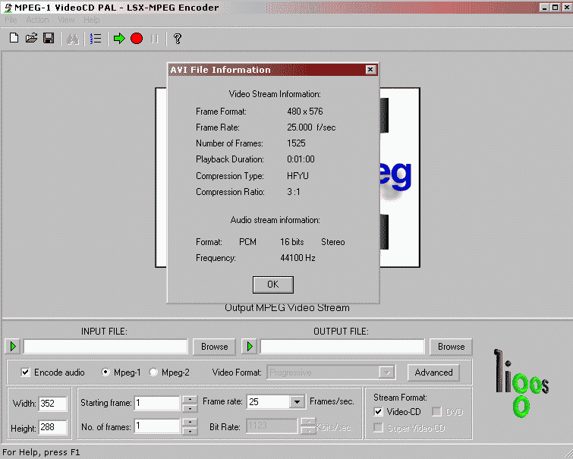Open the settings list toolbar icon

coord(96,39)
